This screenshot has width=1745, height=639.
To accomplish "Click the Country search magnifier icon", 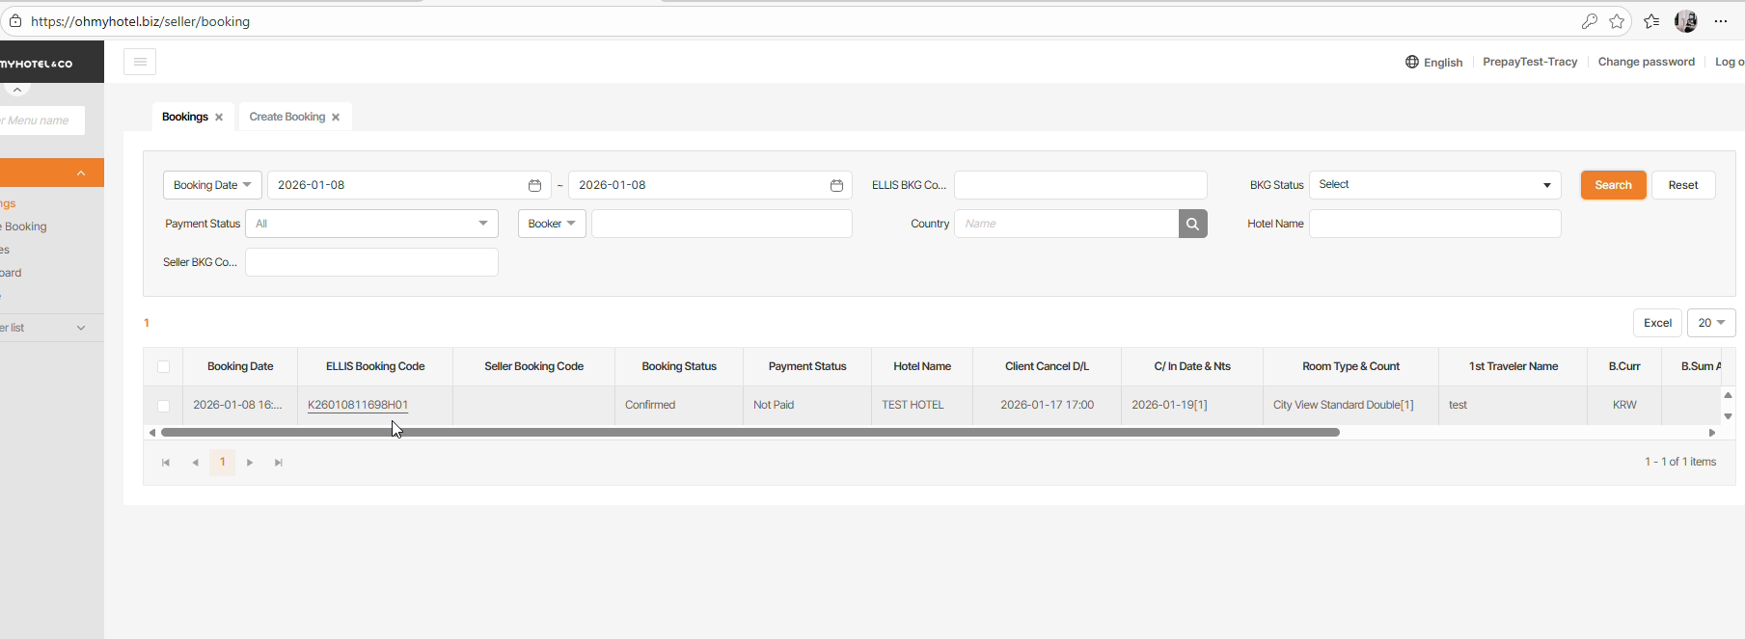I will [x=1192, y=224].
